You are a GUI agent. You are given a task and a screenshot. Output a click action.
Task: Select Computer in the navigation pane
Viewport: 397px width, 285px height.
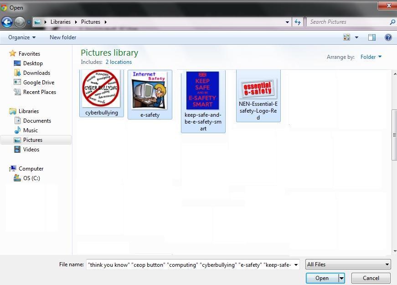[x=31, y=169]
